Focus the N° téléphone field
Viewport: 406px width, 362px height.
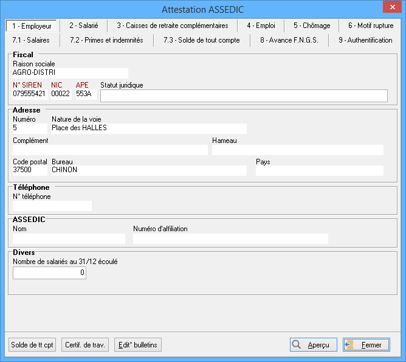[x=52, y=206]
